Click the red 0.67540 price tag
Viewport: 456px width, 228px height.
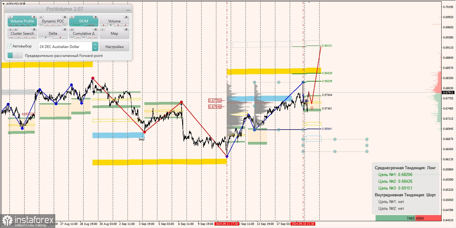(215, 107)
